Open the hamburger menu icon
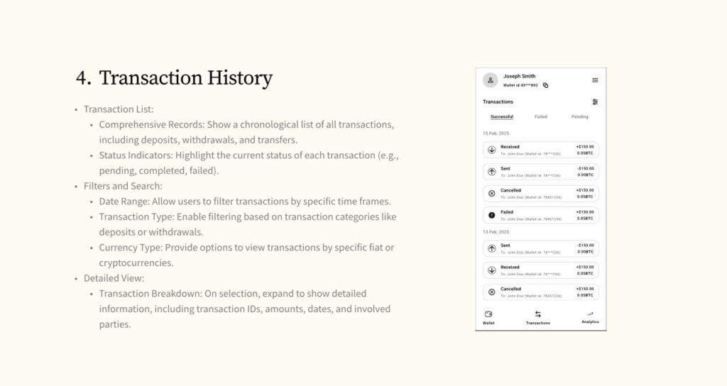Image resolution: width=727 pixels, height=386 pixels. [595, 80]
